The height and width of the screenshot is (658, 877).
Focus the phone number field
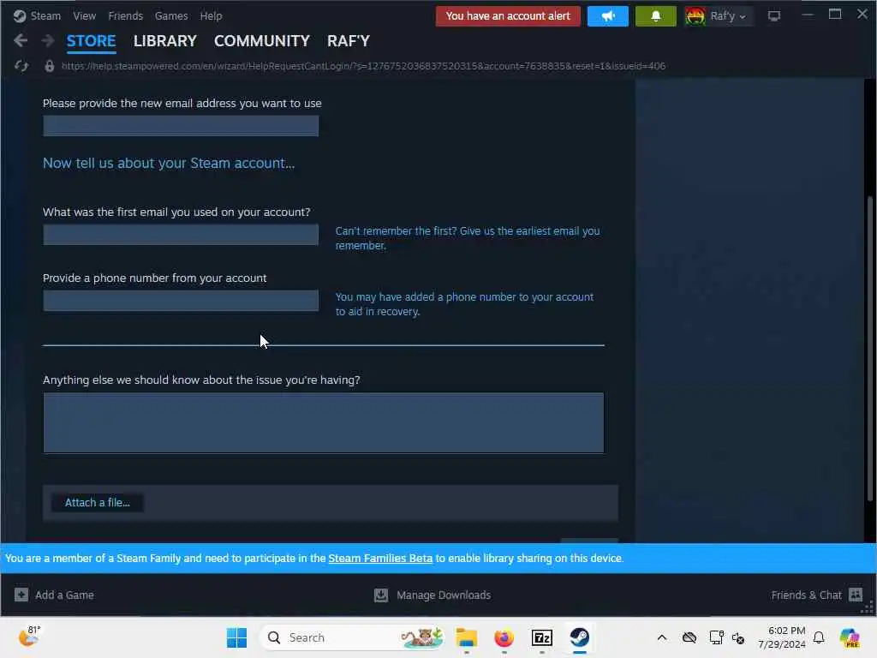pyautogui.click(x=181, y=301)
